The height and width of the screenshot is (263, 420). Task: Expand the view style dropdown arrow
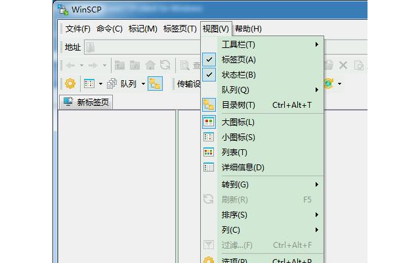tap(100, 84)
